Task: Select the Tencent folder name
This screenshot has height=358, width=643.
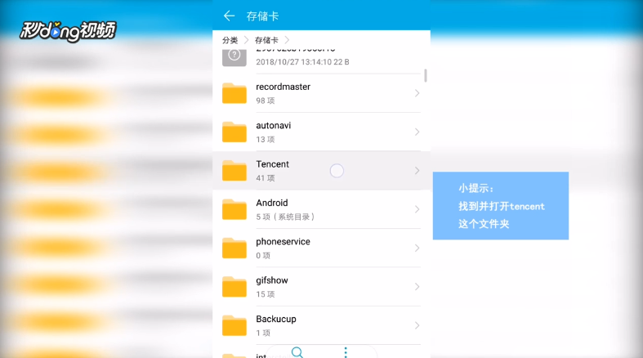Action: tap(272, 164)
